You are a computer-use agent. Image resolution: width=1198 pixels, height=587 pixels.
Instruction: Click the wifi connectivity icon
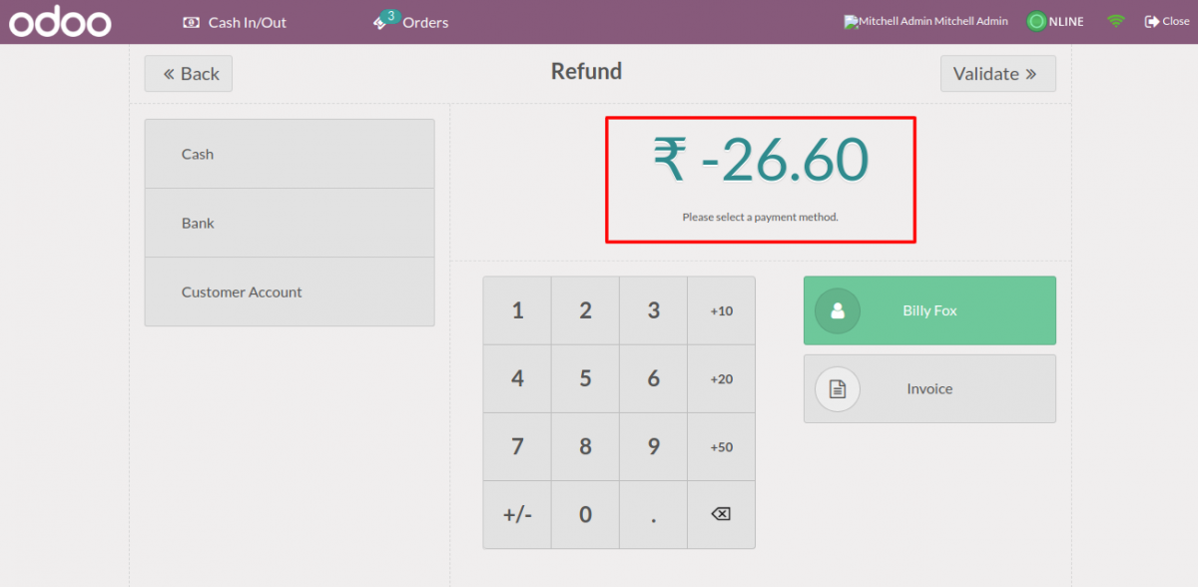1115,20
